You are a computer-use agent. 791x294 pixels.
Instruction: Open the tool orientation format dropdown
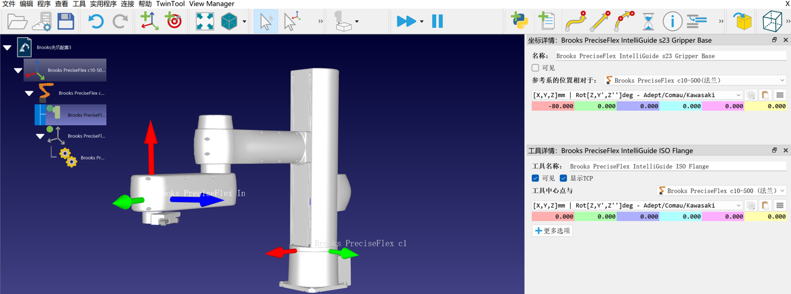tap(637, 205)
